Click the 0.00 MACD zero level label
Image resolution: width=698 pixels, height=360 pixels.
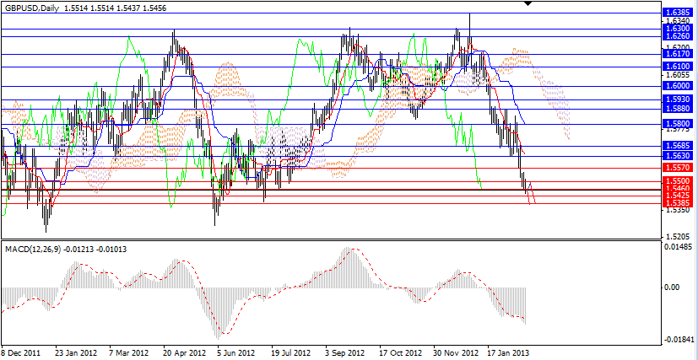674,287
